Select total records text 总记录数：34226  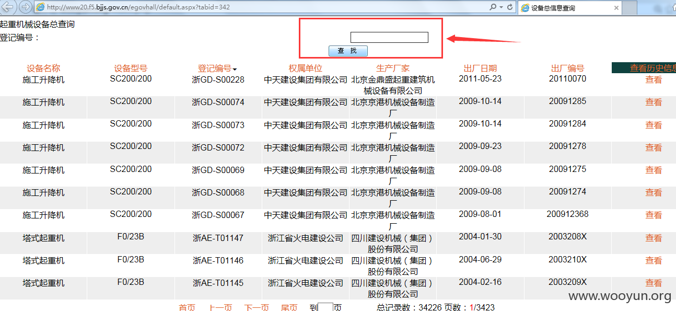410,307
